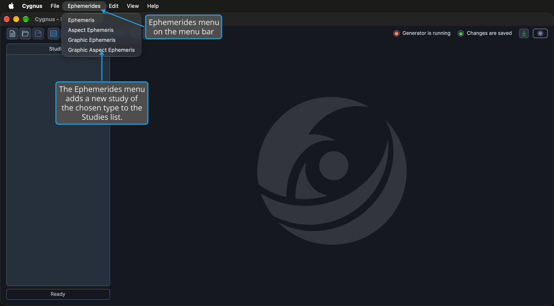Open the View menu
The height and width of the screenshot is (306, 554).
(133, 6)
